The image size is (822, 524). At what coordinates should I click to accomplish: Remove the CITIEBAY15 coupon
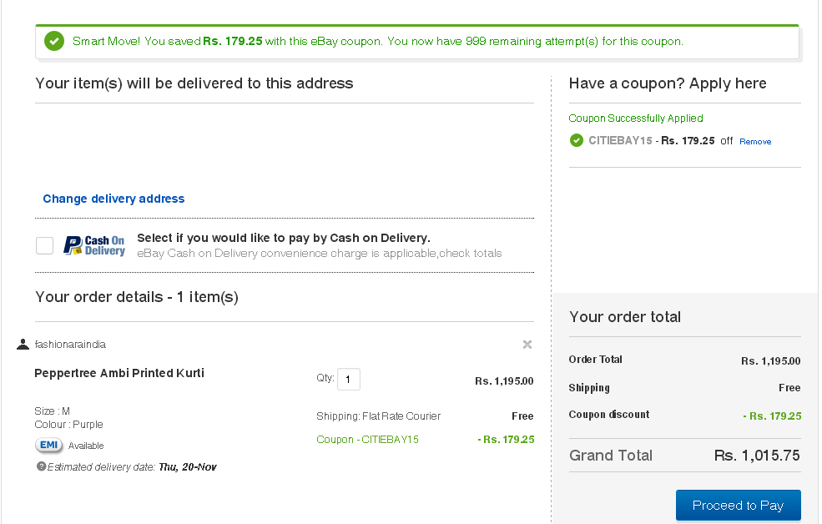755,142
